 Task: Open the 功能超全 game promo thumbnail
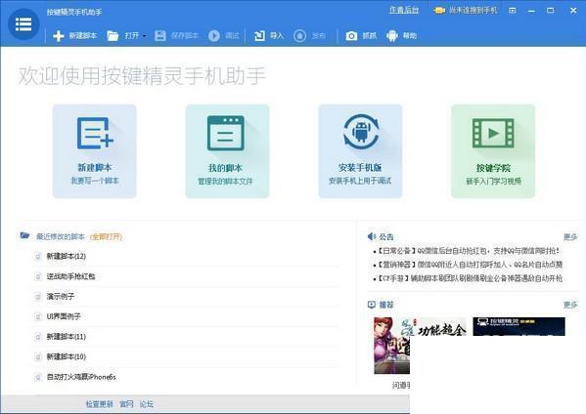point(420,346)
